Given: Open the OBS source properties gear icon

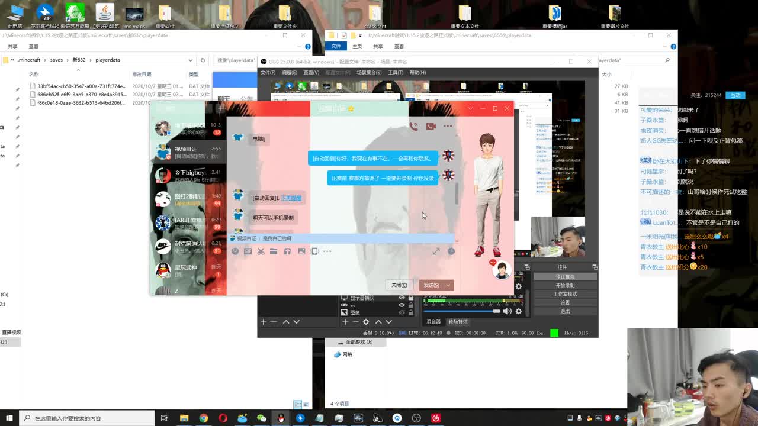Looking at the screenshot, I should (x=366, y=322).
